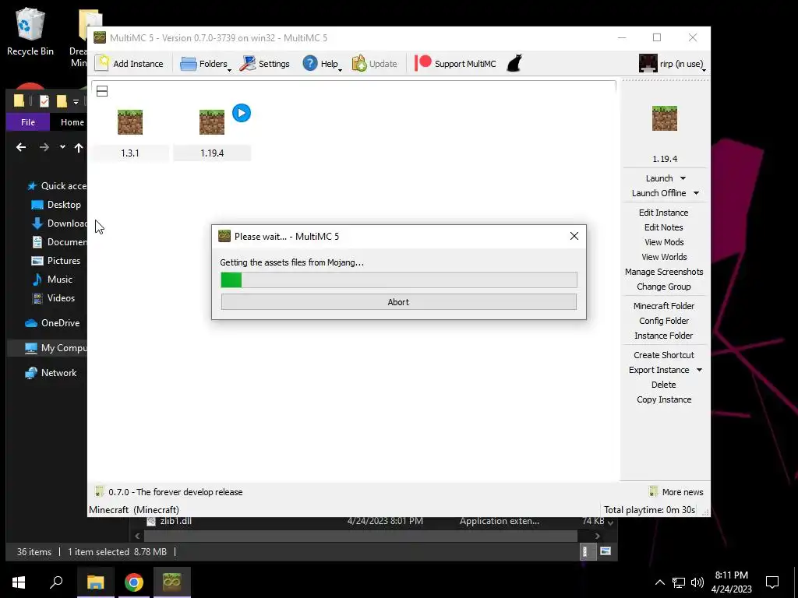Click Edit Instance in the side panel
Image resolution: width=798 pixels, height=598 pixels.
click(x=664, y=213)
